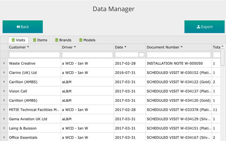Select the Gama Aviation UK Ltd cell
Viewport: 226px width, 141px height.
pos(35,119)
